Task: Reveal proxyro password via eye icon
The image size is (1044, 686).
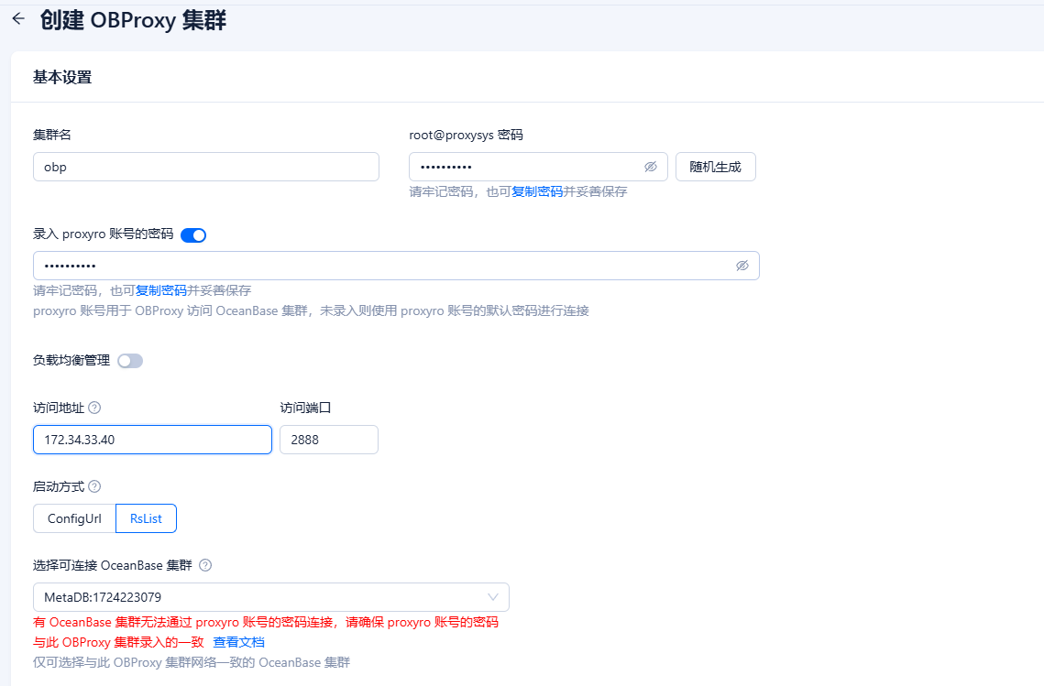Action: (742, 266)
